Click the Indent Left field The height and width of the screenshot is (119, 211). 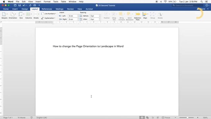73,16
